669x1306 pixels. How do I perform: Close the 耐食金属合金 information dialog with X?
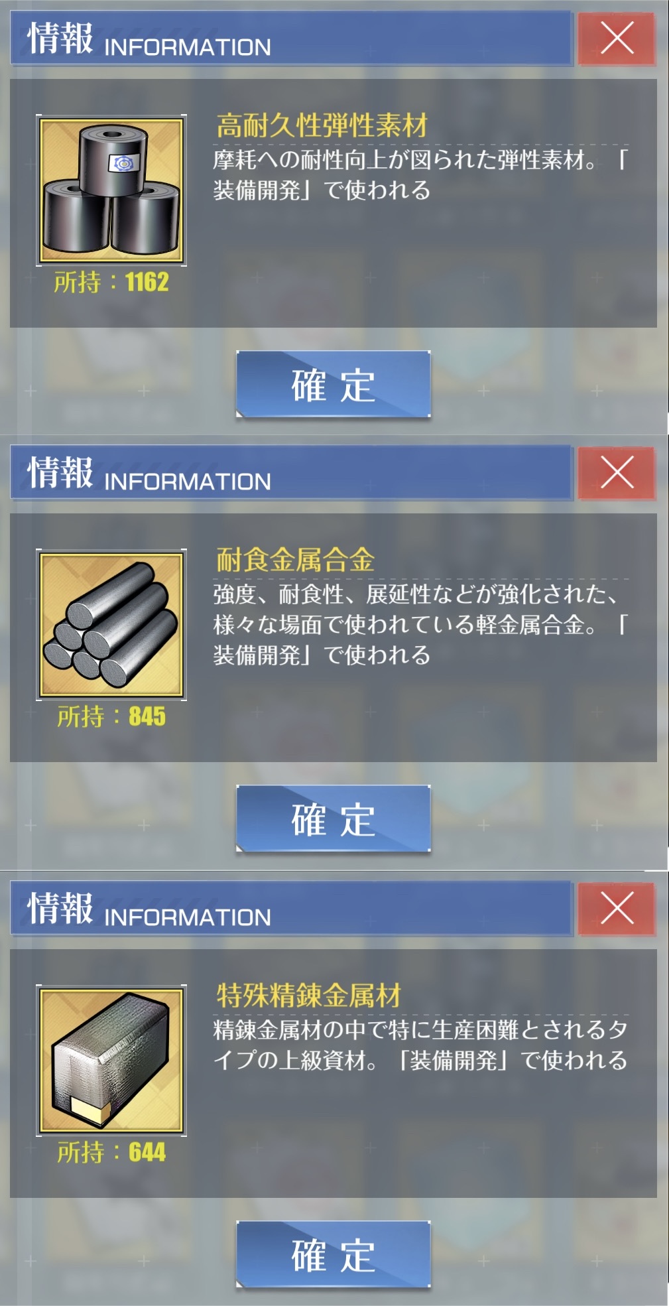tap(617, 472)
